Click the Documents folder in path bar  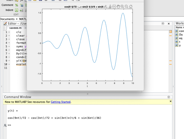coord(7,19)
